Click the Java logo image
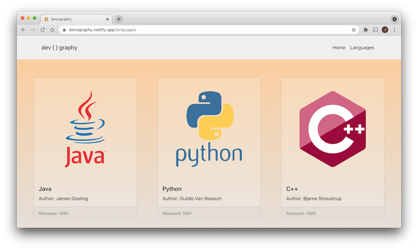 [x=85, y=129]
